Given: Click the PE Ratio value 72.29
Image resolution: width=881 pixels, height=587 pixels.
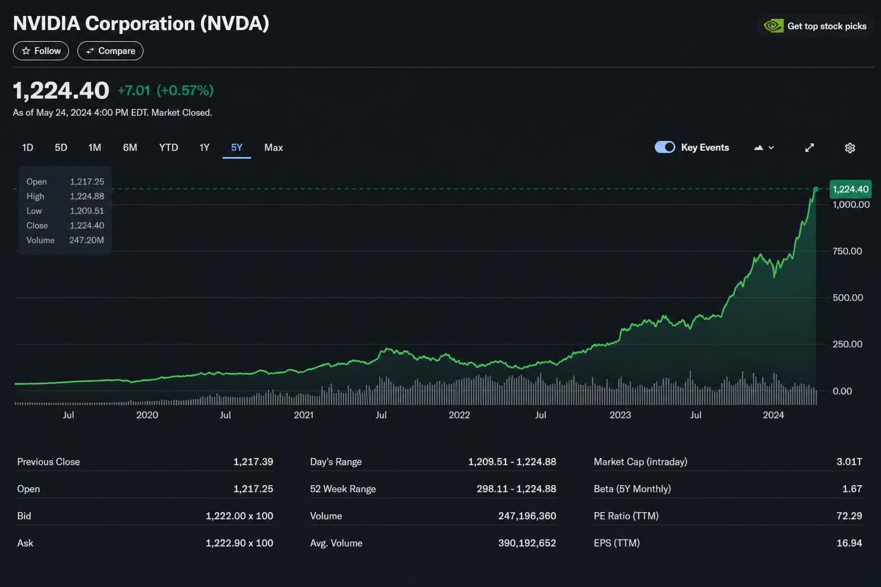Looking at the screenshot, I should click(x=849, y=516).
